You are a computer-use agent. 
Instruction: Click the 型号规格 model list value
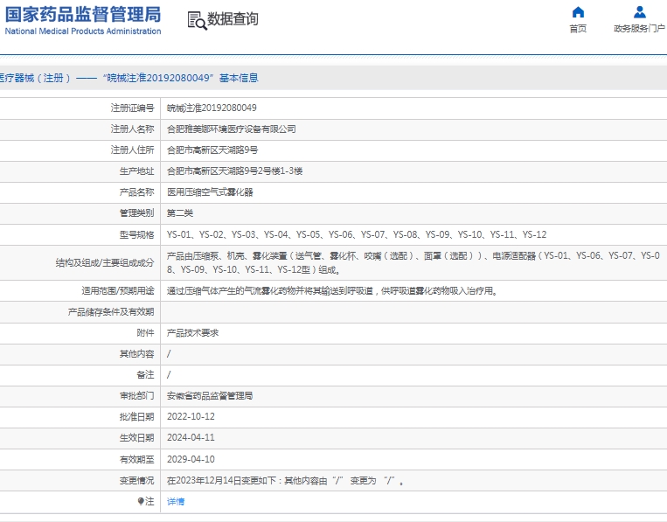pos(356,234)
